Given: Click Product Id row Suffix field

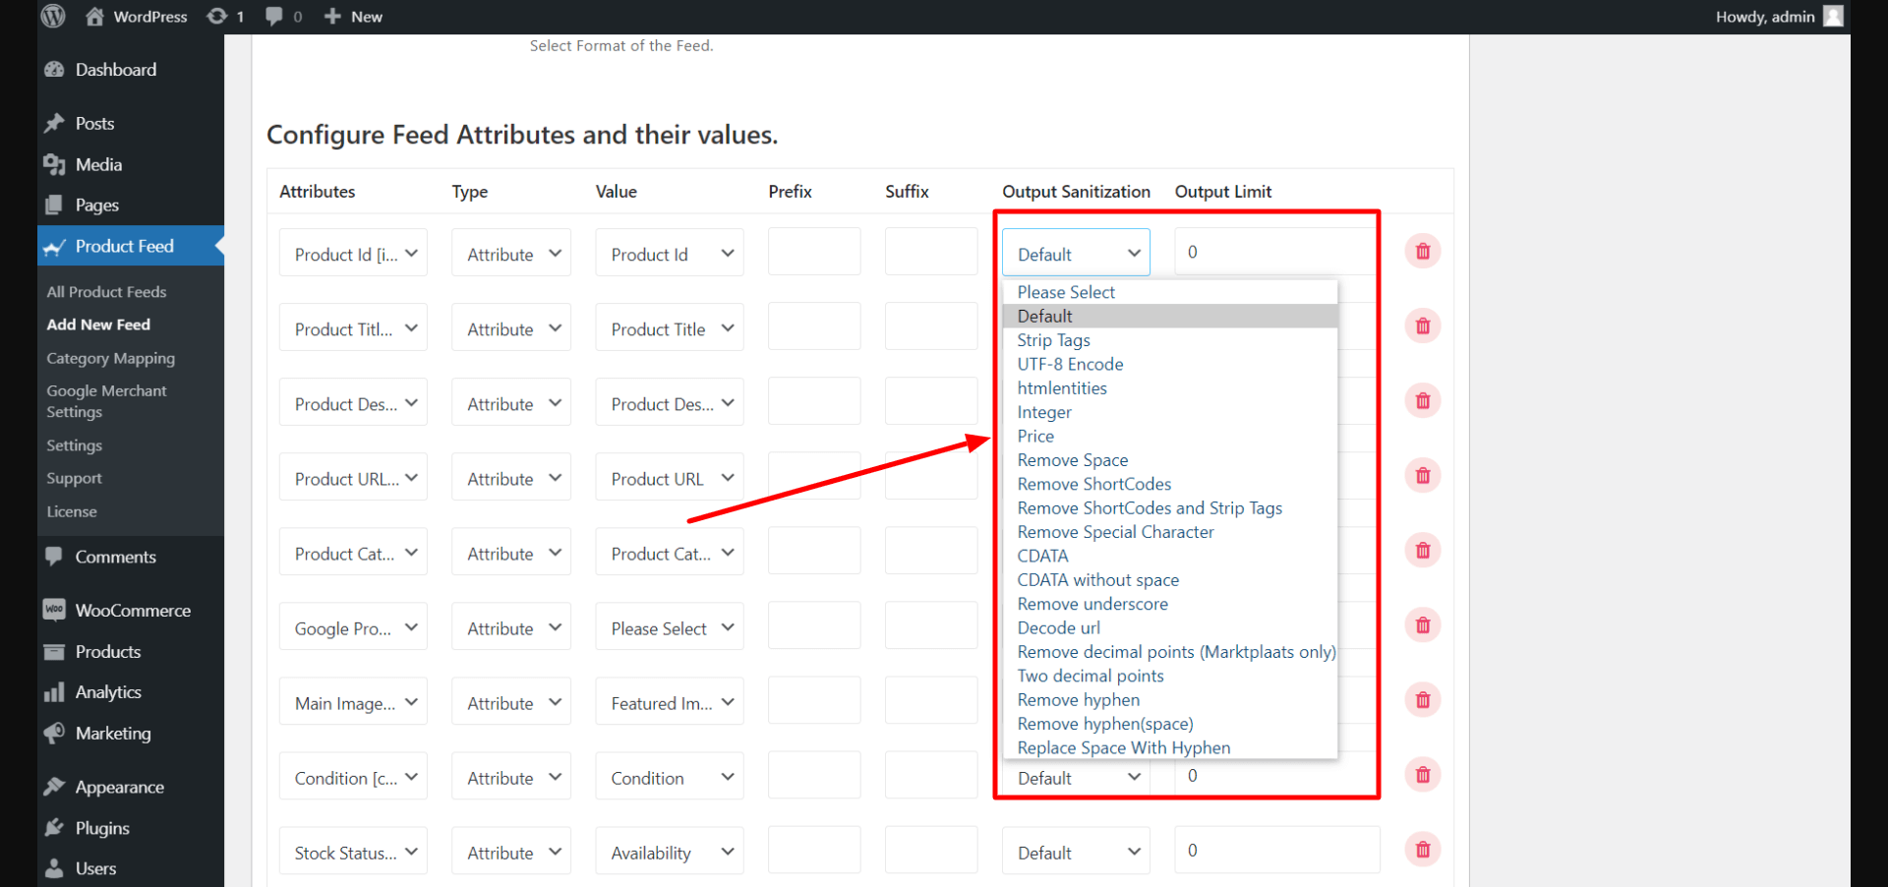Looking at the screenshot, I should (x=931, y=252).
